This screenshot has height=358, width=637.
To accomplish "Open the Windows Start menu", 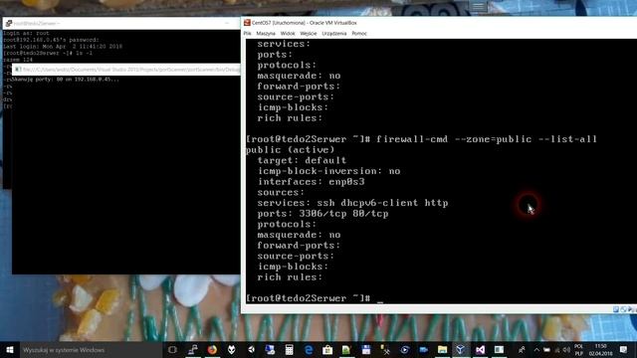I will coord(10,349).
